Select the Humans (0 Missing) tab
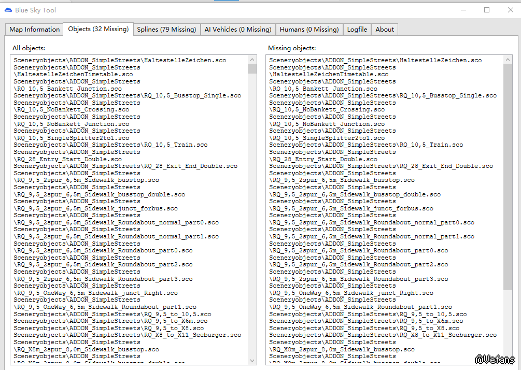Image resolution: width=521 pixels, height=370 pixels. tap(309, 30)
